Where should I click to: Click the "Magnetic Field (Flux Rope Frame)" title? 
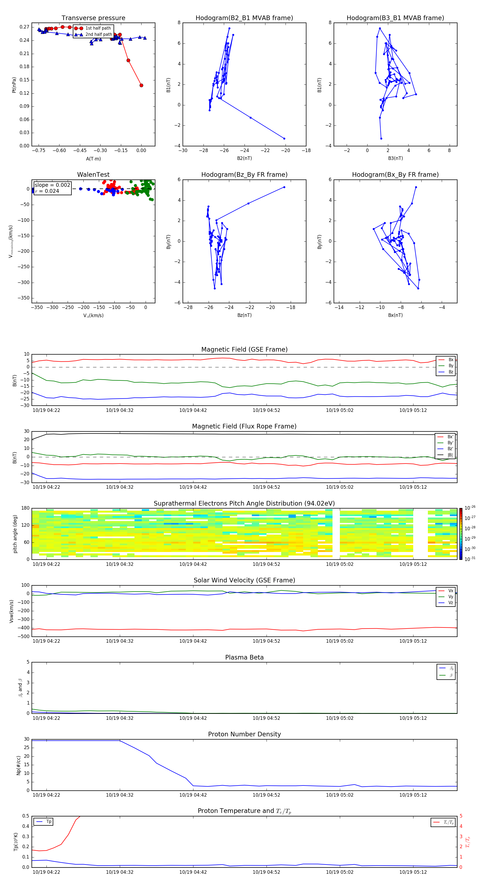tap(244, 427)
